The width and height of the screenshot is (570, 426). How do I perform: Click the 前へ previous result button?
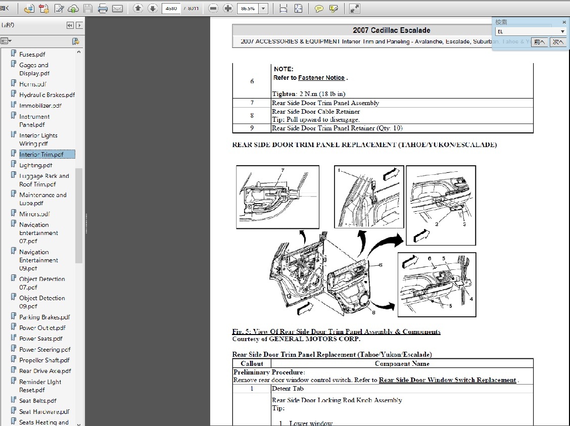coord(540,42)
